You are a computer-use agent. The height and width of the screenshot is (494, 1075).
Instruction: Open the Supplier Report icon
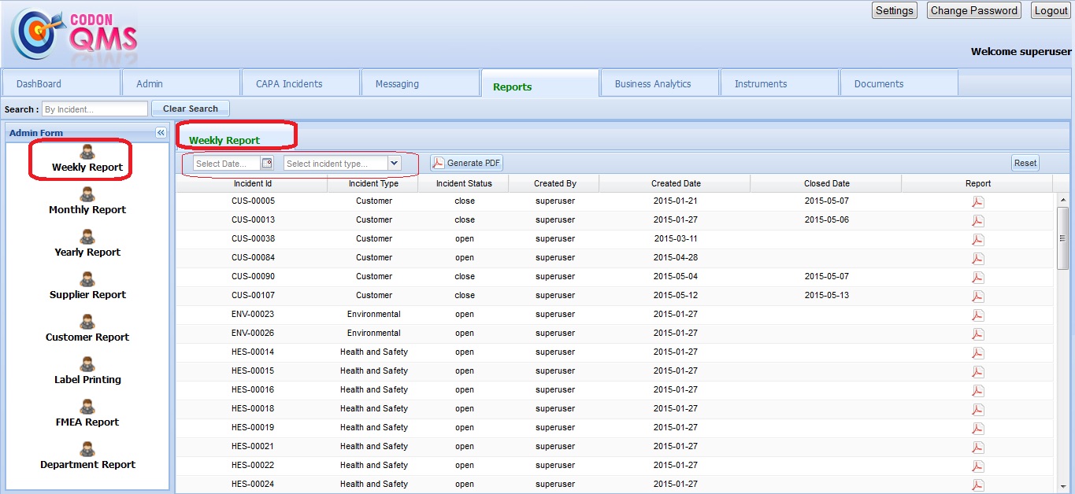click(x=87, y=279)
